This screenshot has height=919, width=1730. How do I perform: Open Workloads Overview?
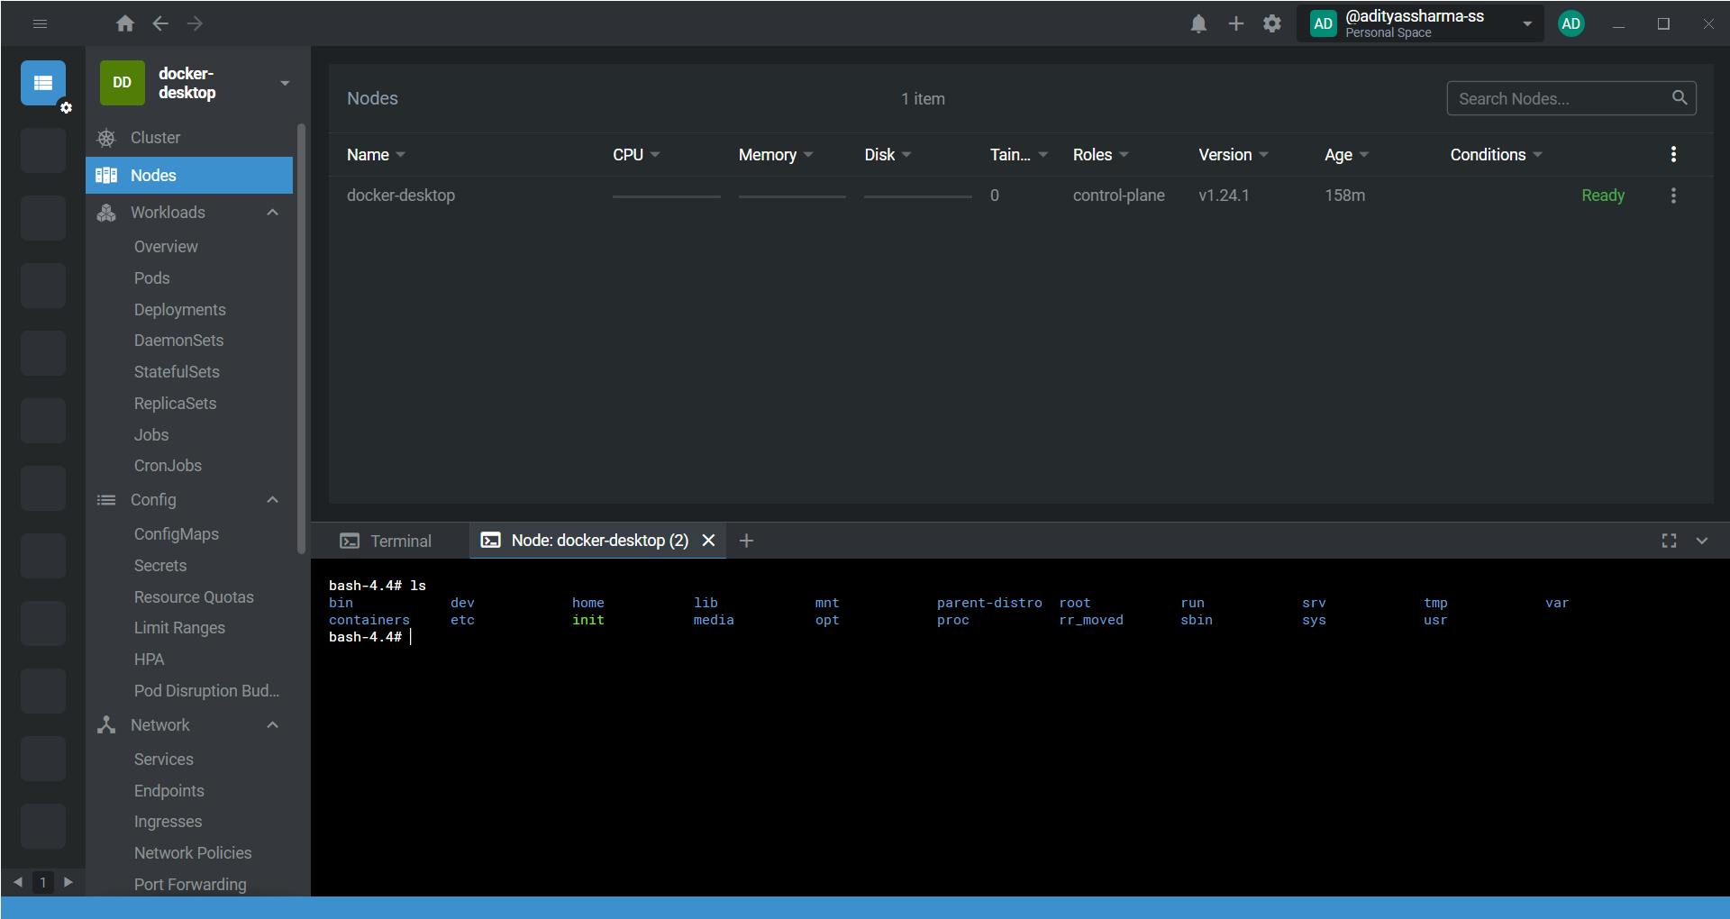[166, 247]
